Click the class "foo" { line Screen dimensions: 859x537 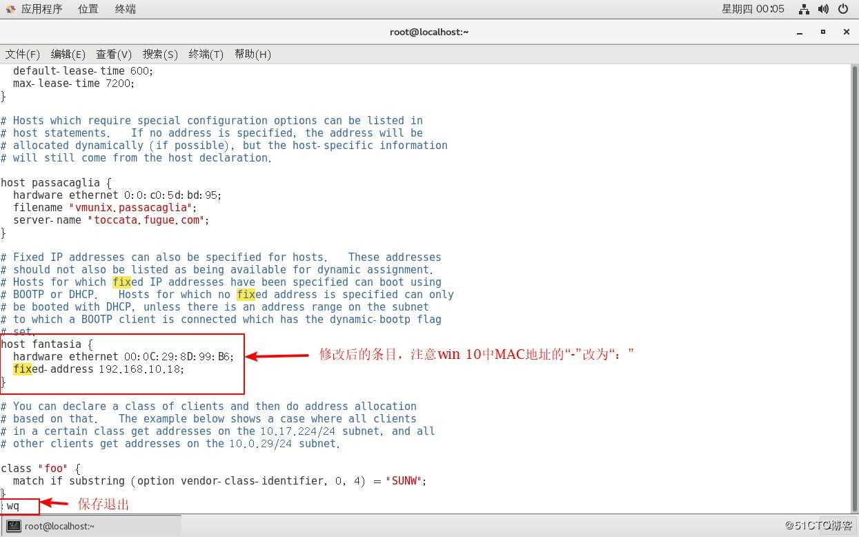(39, 468)
